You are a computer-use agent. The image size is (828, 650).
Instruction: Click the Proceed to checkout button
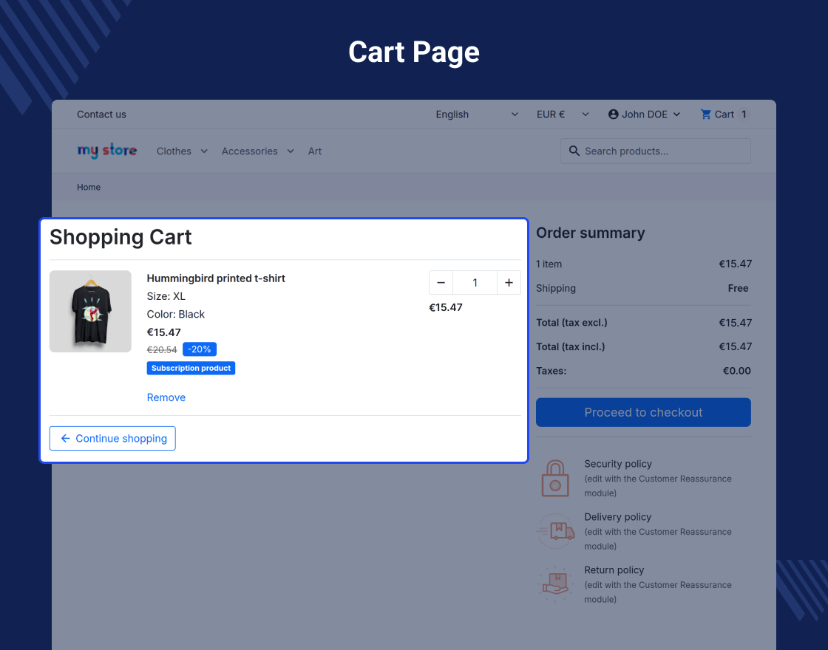pos(643,412)
